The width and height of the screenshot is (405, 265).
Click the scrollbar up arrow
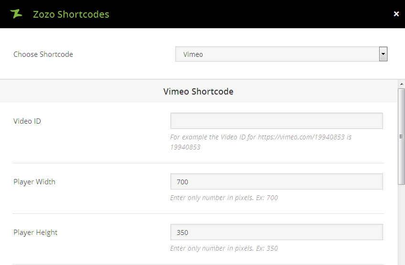[x=401, y=84]
